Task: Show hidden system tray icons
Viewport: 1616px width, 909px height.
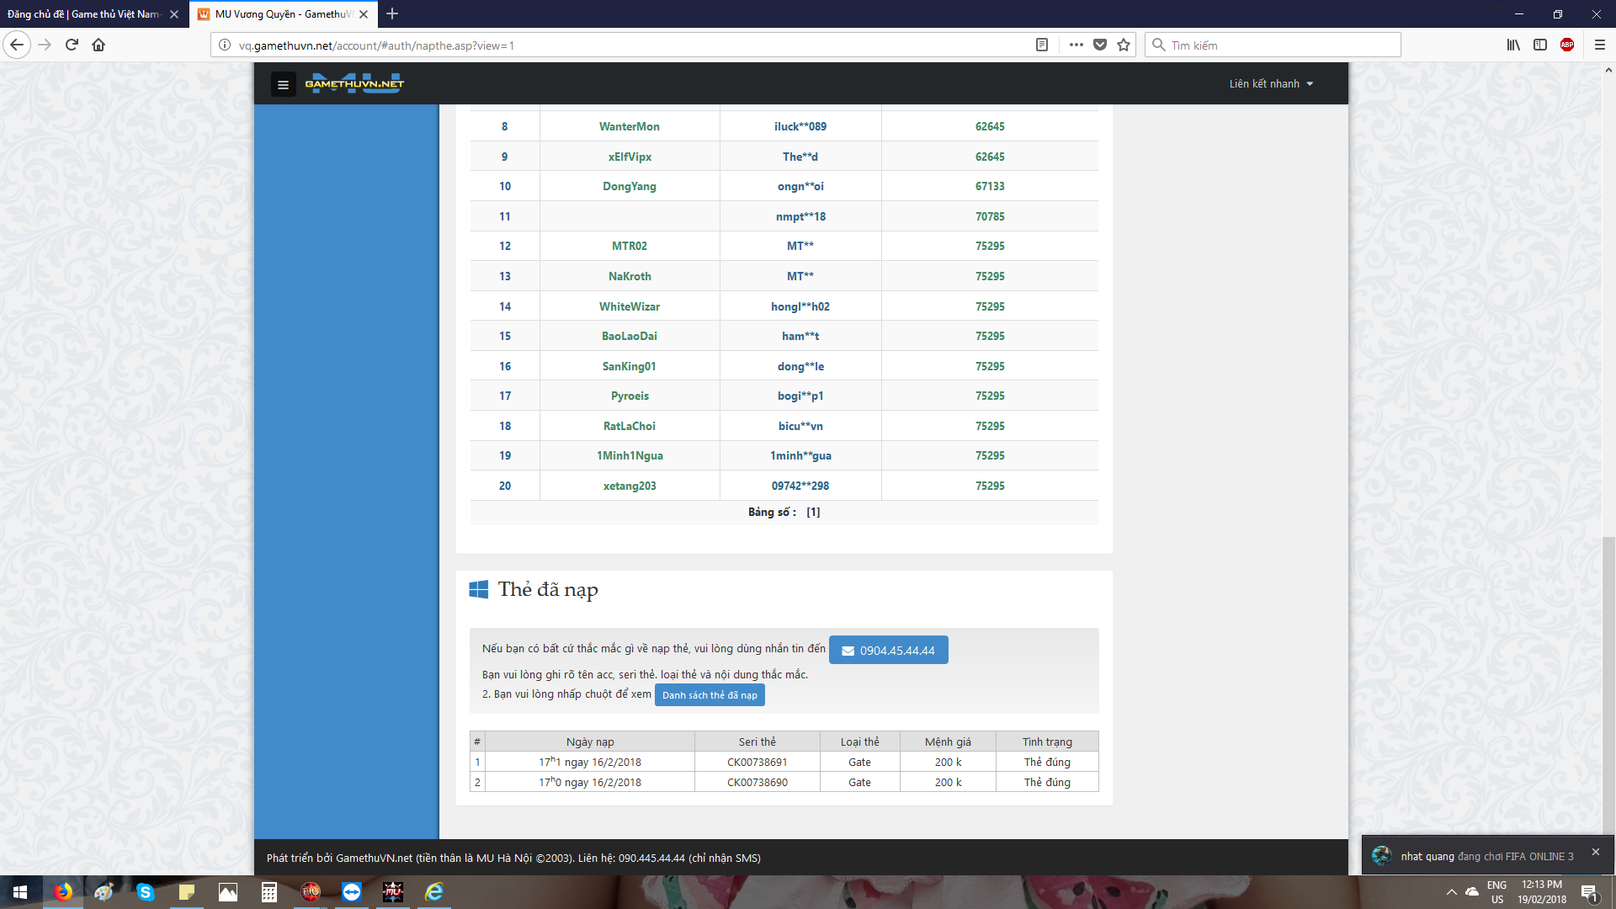Action: [1451, 892]
